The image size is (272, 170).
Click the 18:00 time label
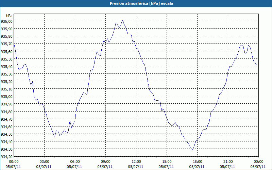tap(197, 162)
